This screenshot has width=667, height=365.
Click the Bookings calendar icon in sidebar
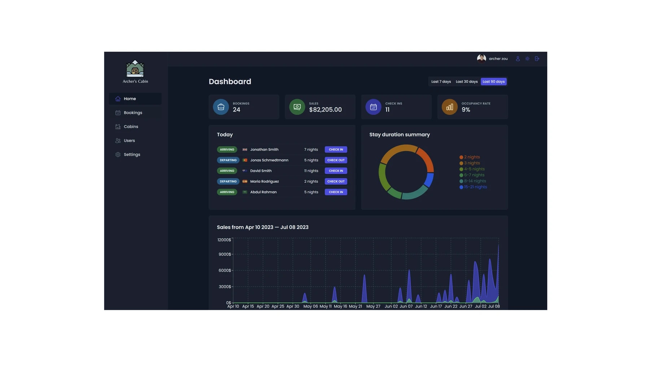[x=118, y=113]
